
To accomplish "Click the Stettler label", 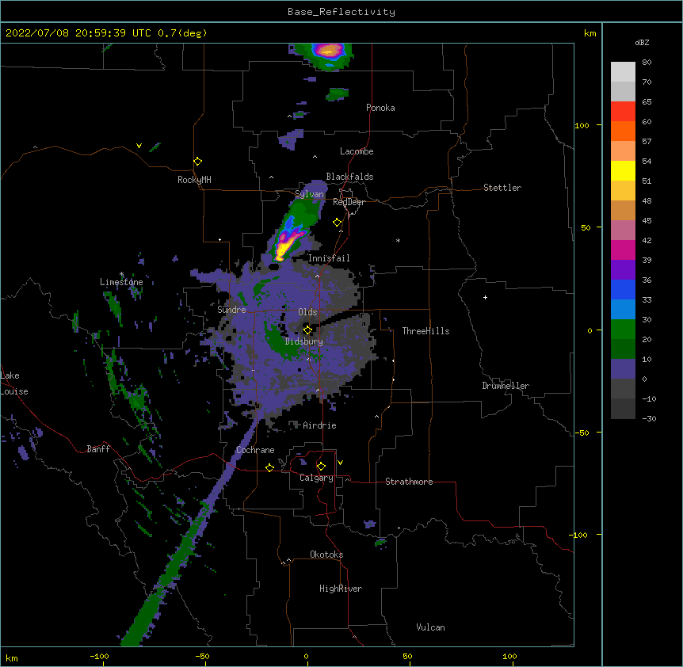I will coord(502,188).
